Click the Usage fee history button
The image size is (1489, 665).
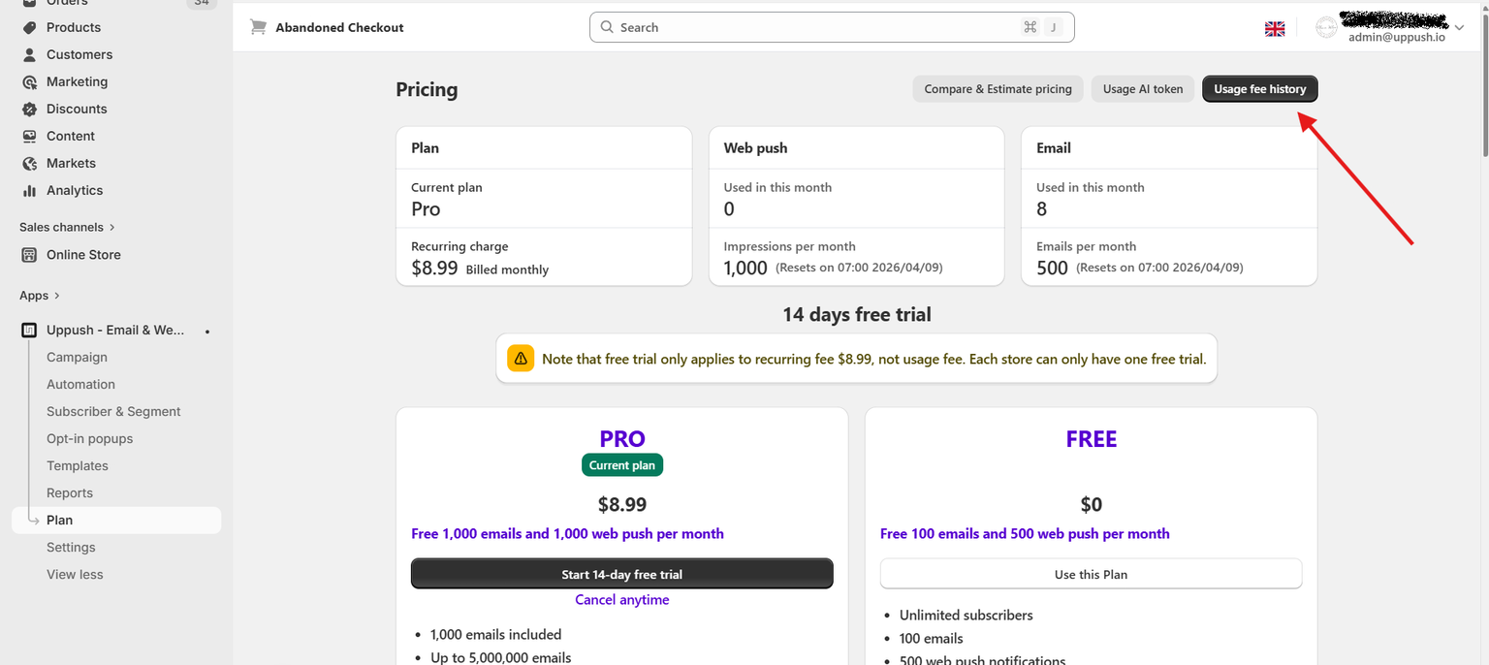click(x=1259, y=89)
